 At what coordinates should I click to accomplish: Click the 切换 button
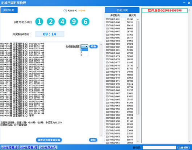coord(93,46)
